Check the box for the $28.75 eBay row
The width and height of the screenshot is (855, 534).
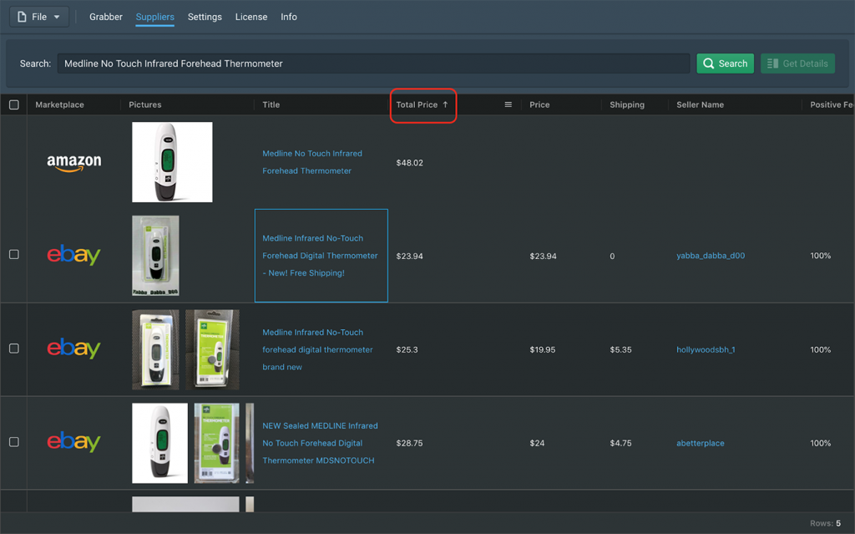click(x=14, y=442)
